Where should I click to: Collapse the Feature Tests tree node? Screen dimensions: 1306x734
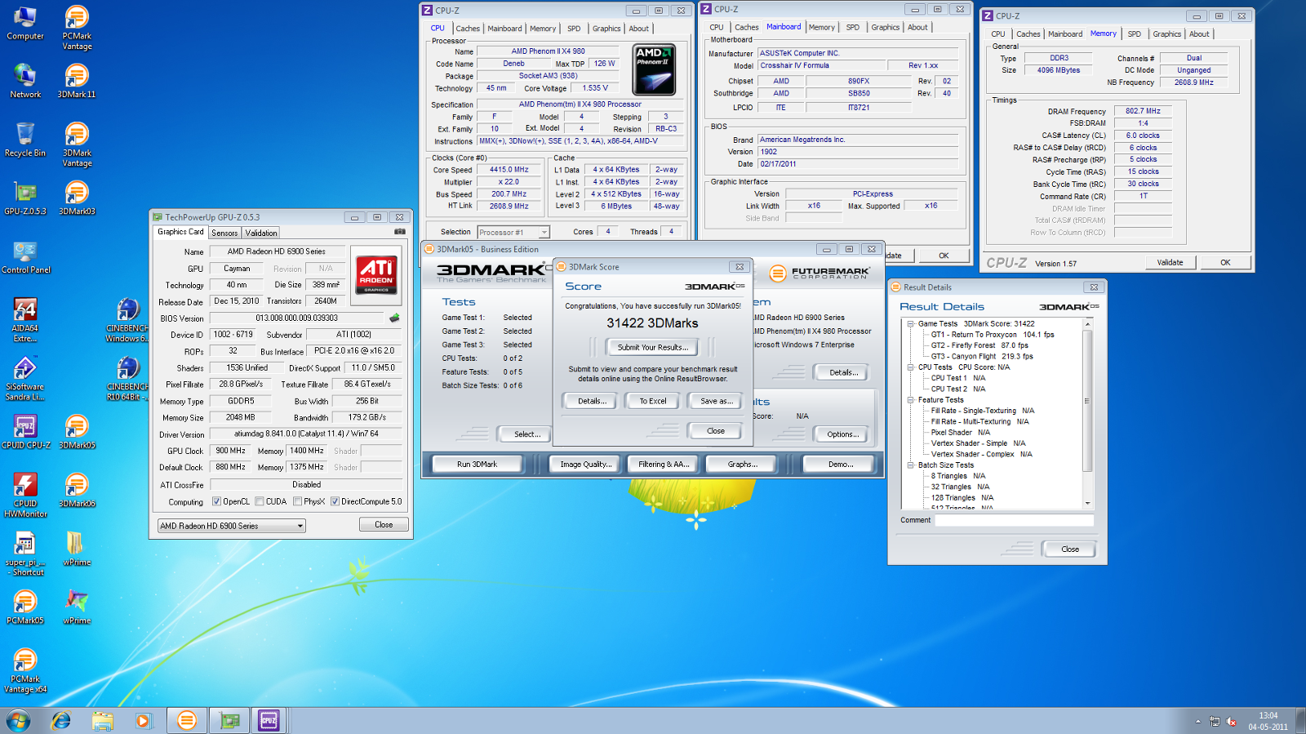(911, 400)
